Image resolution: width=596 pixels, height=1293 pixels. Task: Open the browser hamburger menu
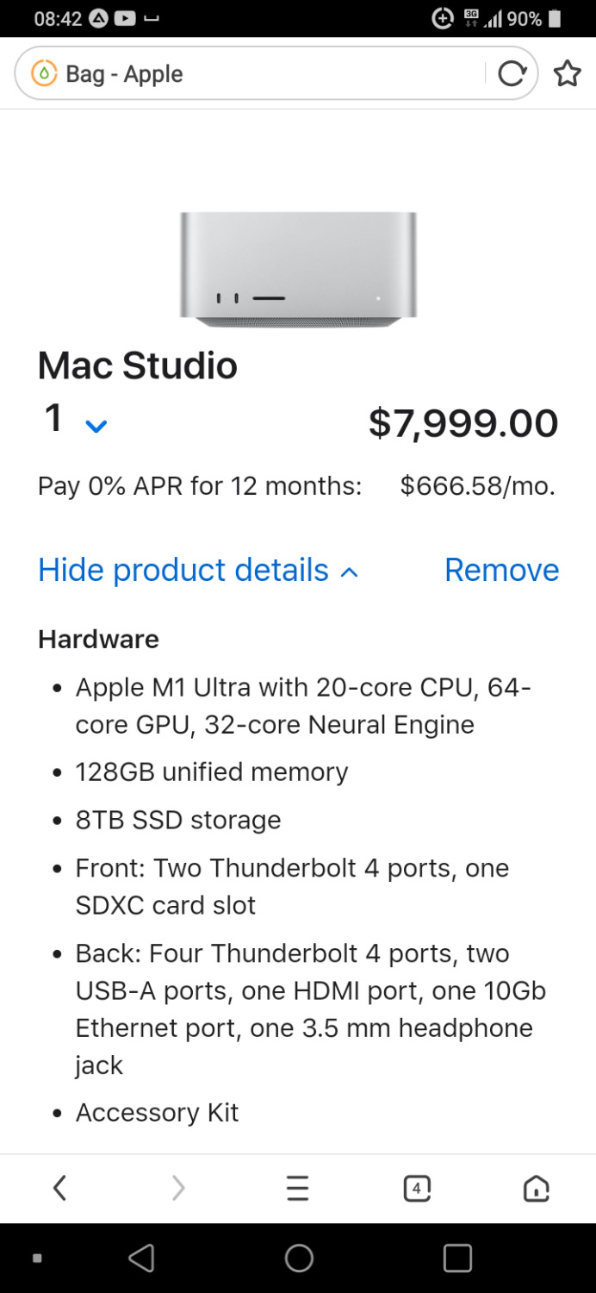[x=297, y=1189]
